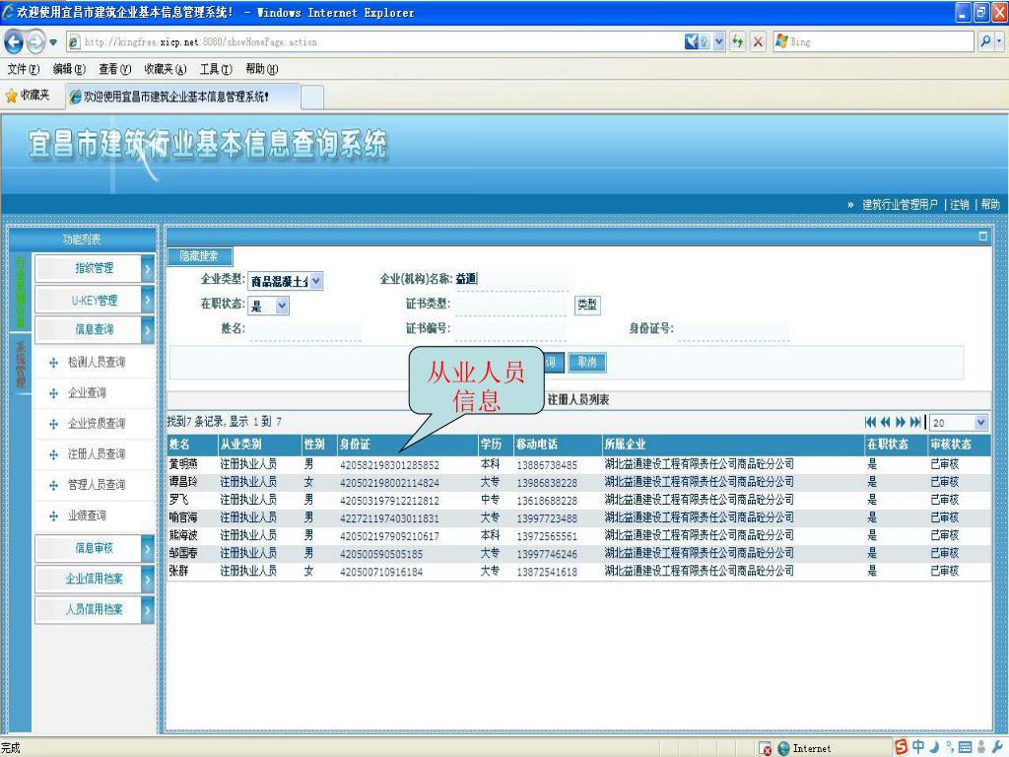Expand the 企业信用档案 section arrow
The width and height of the screenshot is (1009, 757).
coord(148,580)
